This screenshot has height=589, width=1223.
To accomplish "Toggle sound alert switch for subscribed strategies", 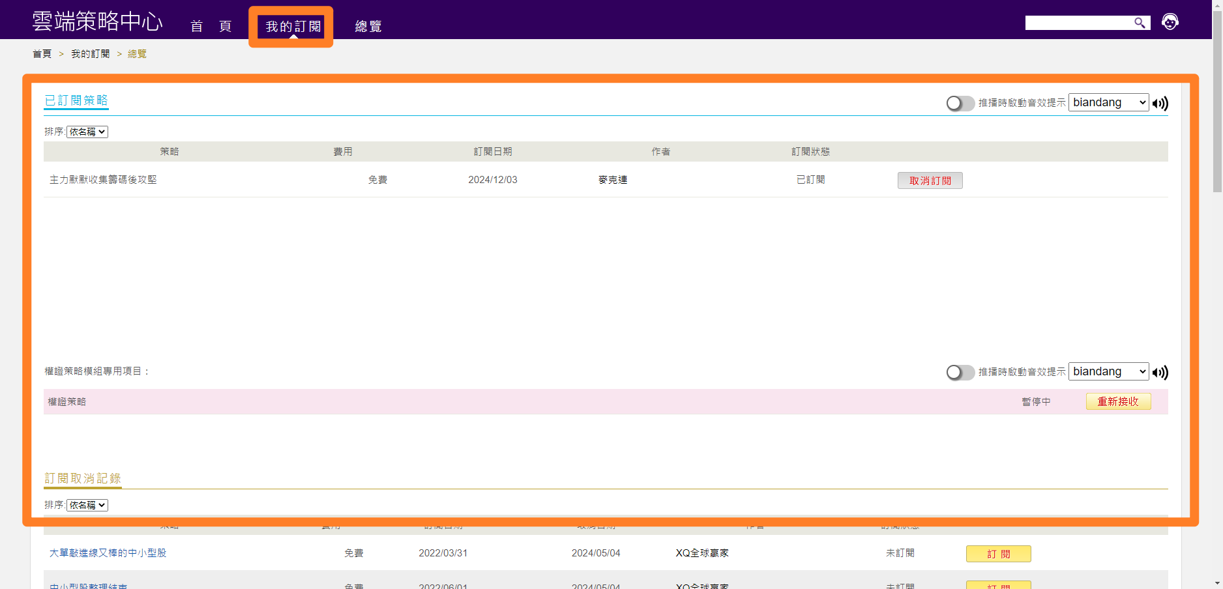I will tap(960, 104).
